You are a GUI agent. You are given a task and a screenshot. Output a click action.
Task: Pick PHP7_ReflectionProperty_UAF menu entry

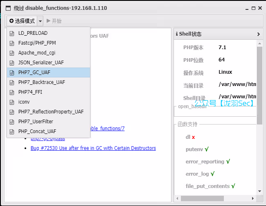51,112
